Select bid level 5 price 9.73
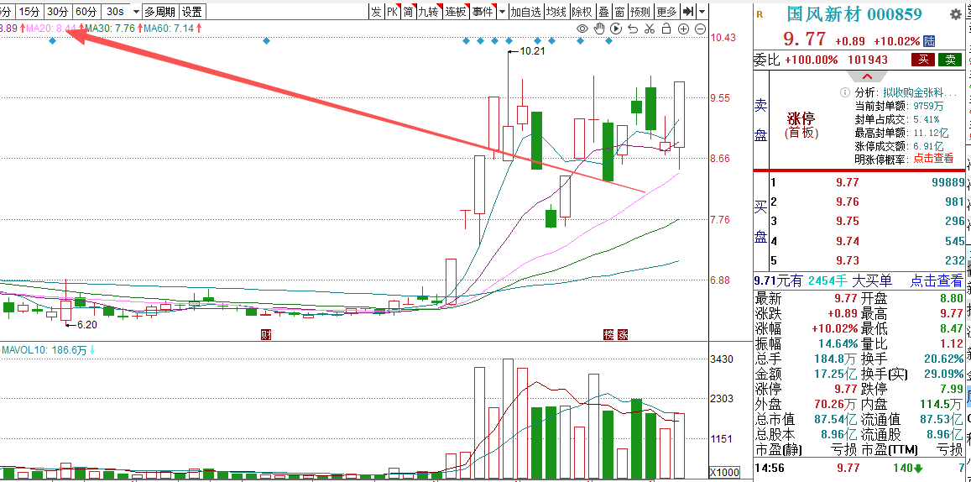This screenshot has height=482, width=971. [x=849, y=261]
